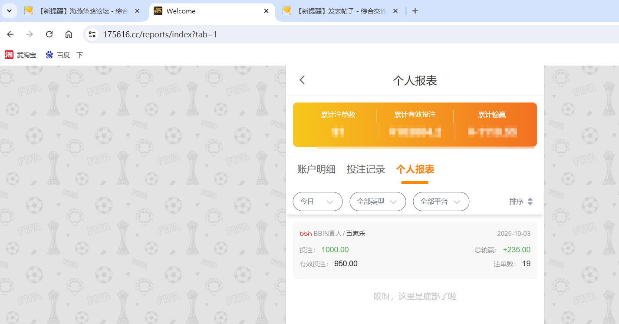Open a new browser tab with plus button
Image resolution: width=619 pixels, height=324 pixels.
[x=415, y=10]
